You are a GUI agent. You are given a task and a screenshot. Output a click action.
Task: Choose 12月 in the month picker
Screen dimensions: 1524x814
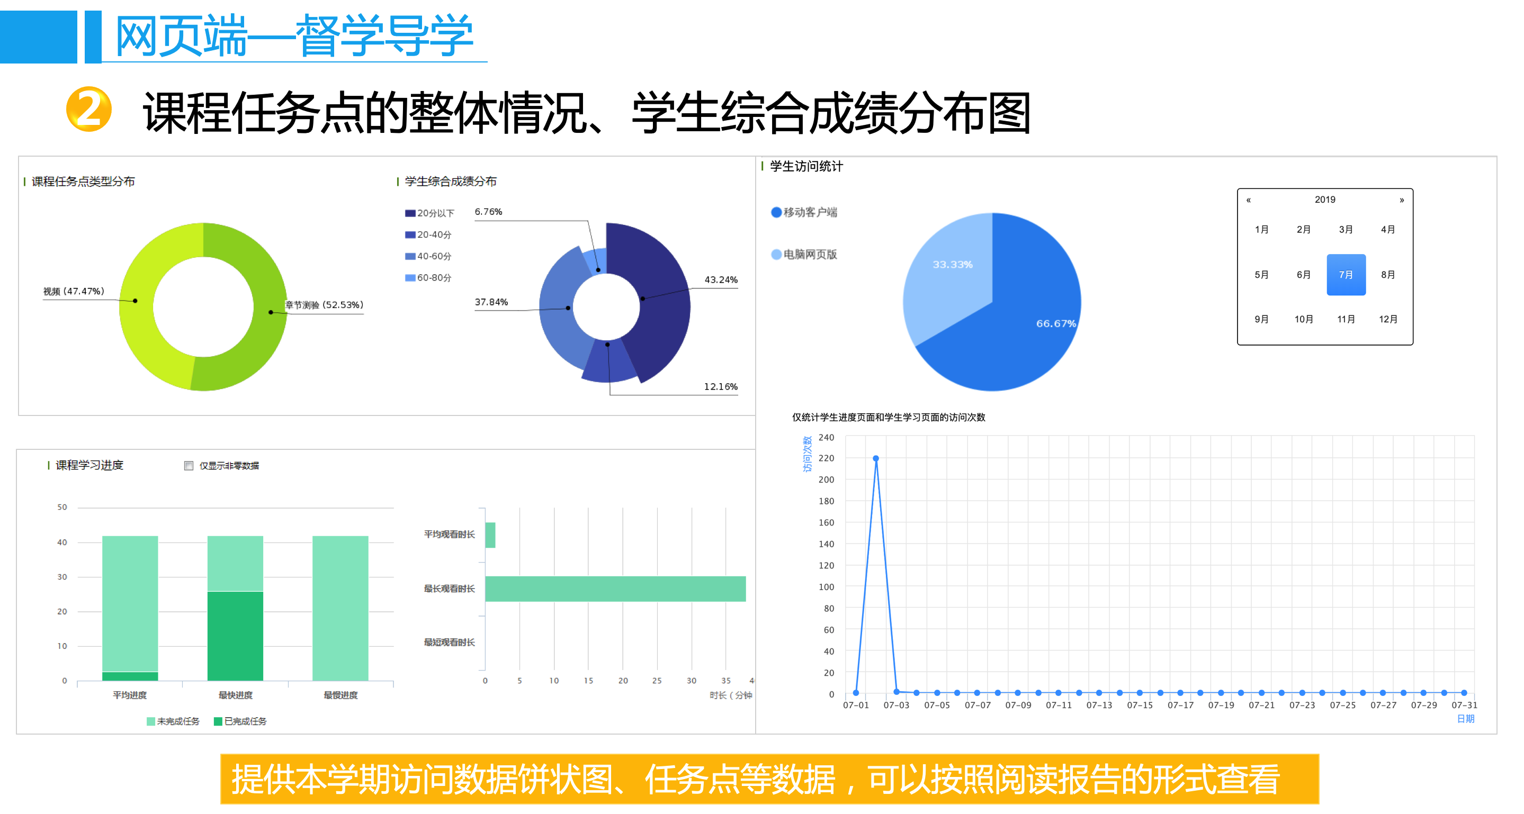tap(1387, 319)
